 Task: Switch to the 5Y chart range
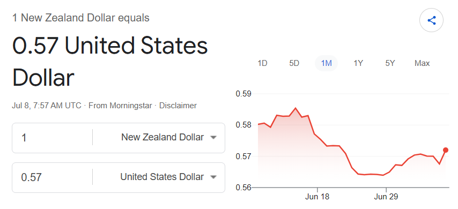point(390,63)
